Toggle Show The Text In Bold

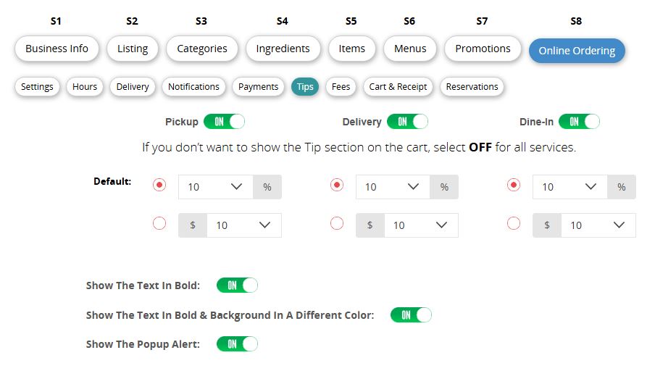pos(237,285)
